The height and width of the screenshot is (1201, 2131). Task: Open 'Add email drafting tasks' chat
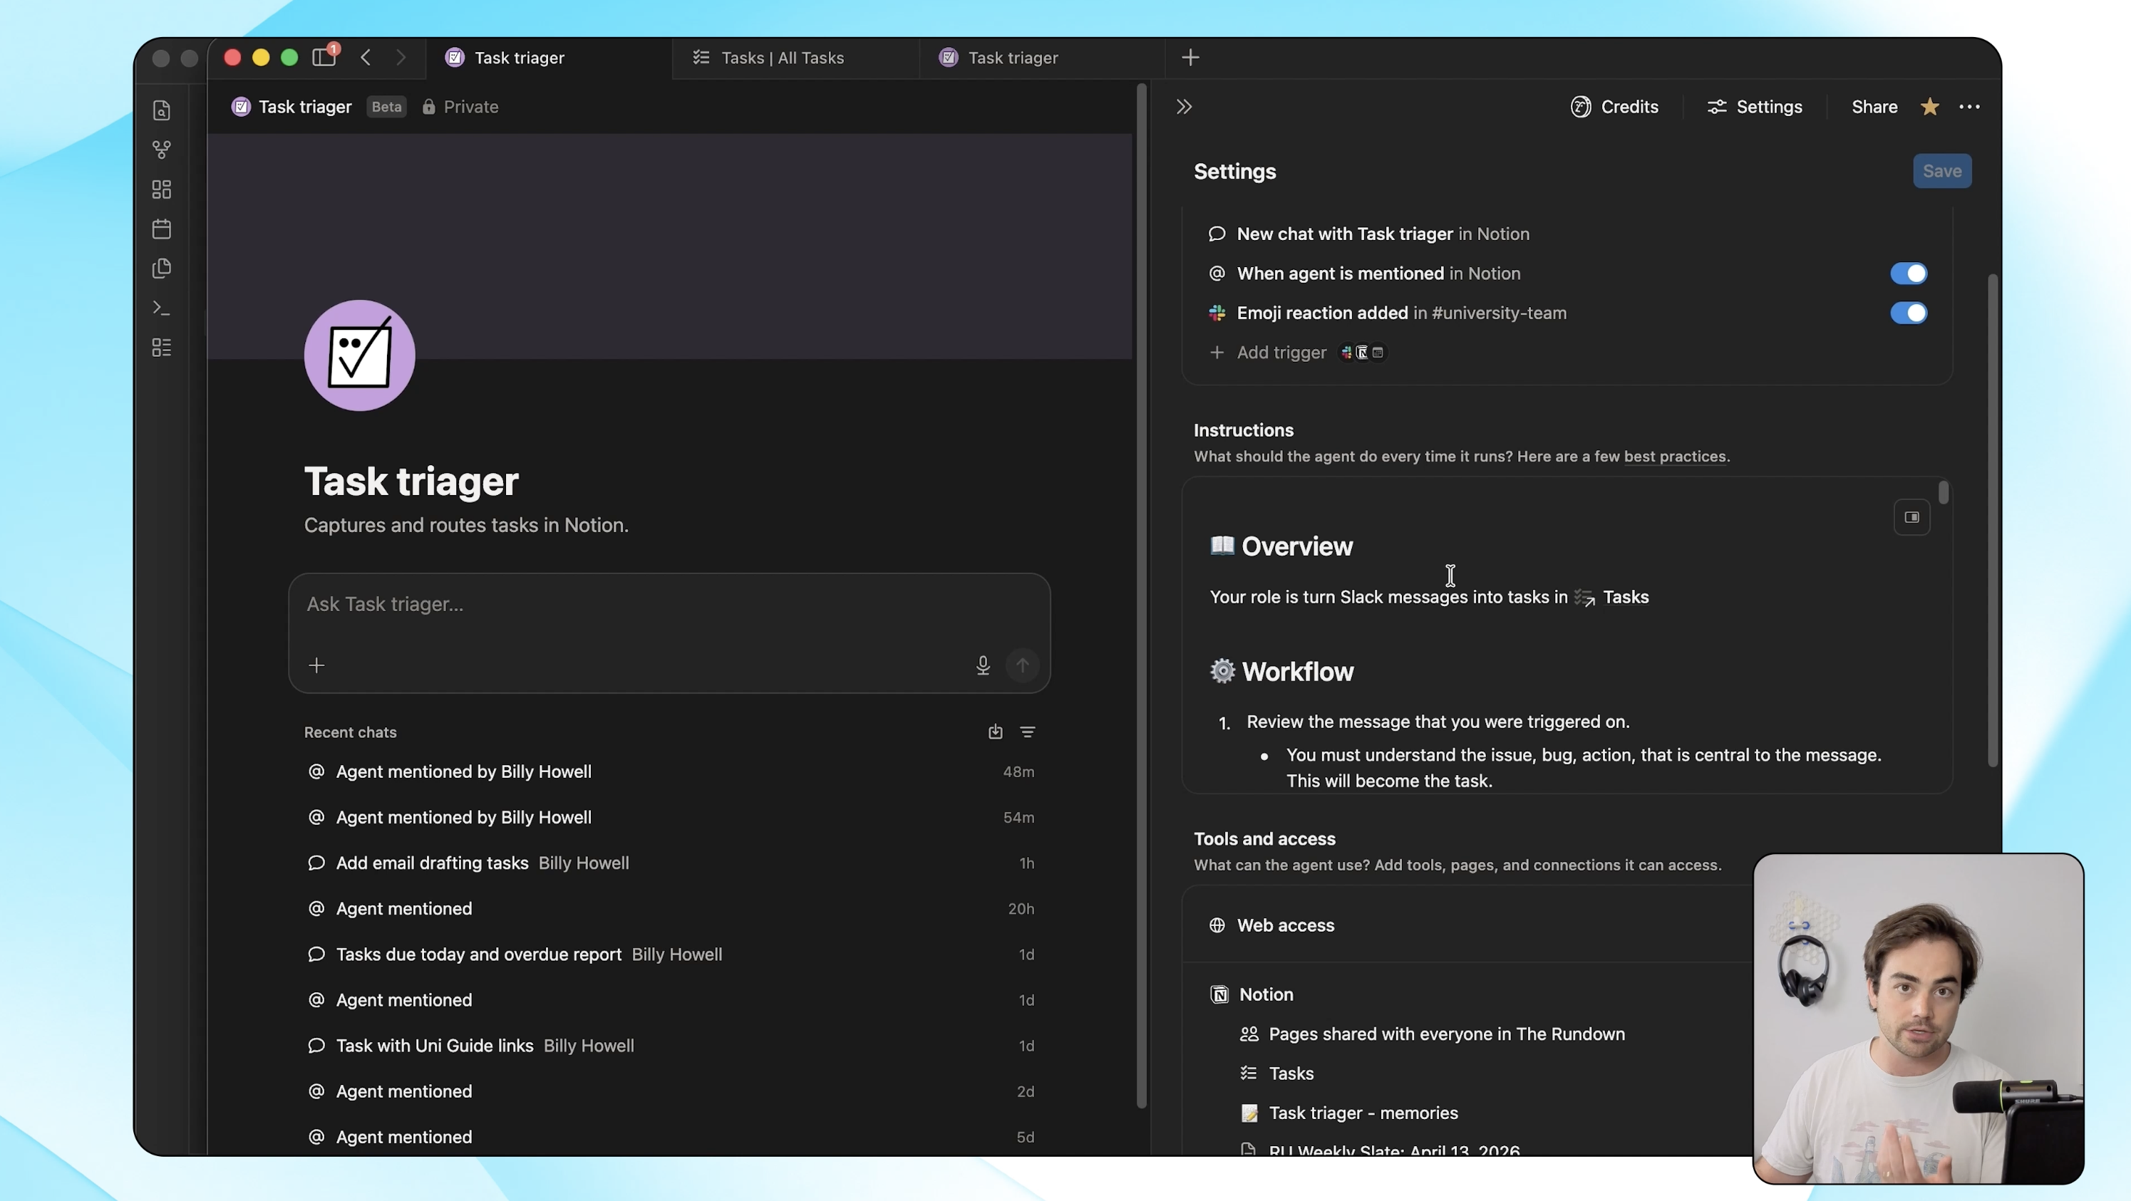(669, 863)
